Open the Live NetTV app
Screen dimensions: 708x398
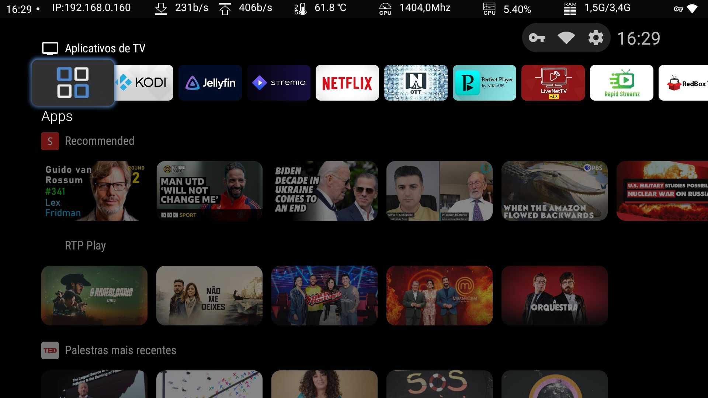point(553,83)
